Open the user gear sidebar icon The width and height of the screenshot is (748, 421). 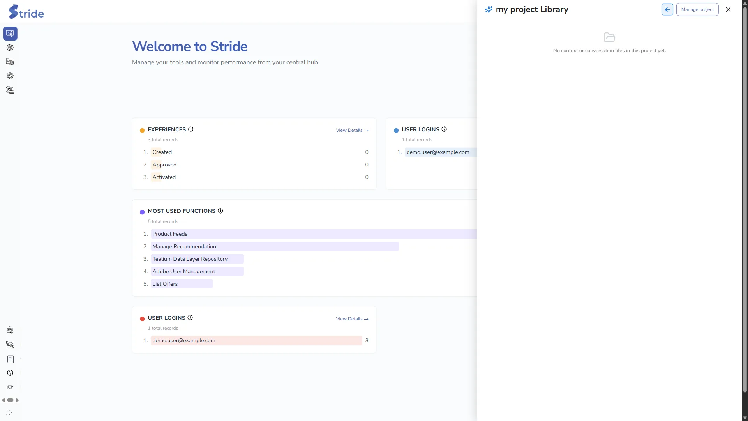10,76
